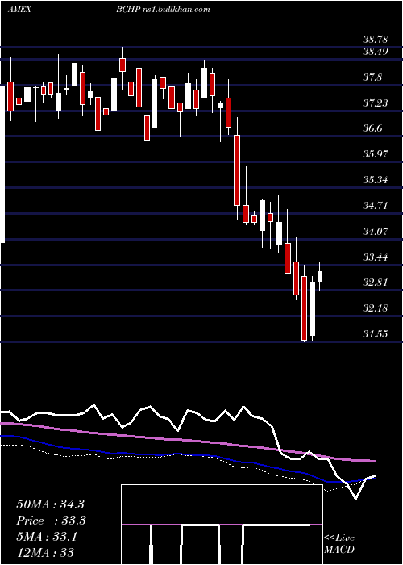Viewport: 403px width, 565px height.
Task: Click the 33.44 price axis label
Action: 376,257
